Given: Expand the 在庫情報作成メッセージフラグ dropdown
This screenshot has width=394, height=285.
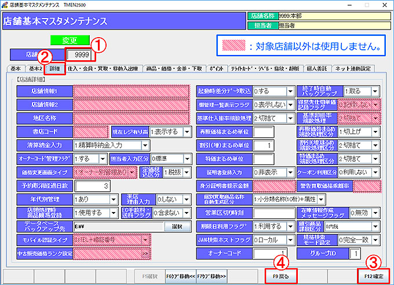Looking at the screenshot, I should click(375, 213).
